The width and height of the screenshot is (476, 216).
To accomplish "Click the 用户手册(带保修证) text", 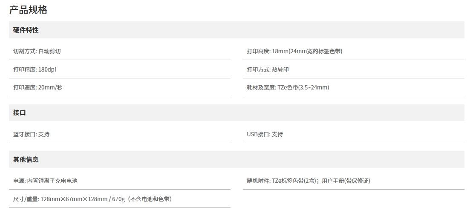I will (346, 181).
